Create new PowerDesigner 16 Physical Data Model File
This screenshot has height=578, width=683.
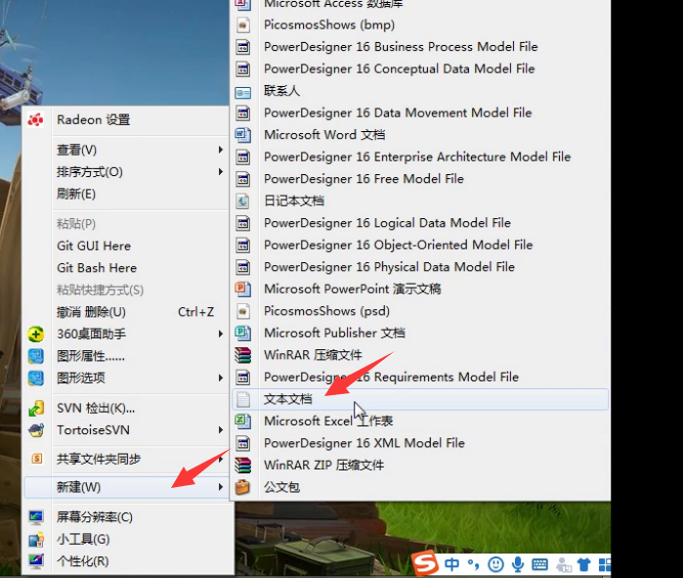click(x=420, y=267)
